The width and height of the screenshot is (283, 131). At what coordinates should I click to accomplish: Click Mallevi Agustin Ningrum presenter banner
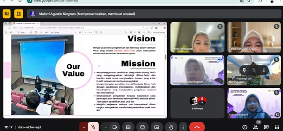[87, 14]
